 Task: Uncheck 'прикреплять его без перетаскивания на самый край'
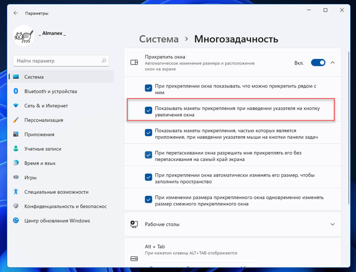(x=148, y=155)
